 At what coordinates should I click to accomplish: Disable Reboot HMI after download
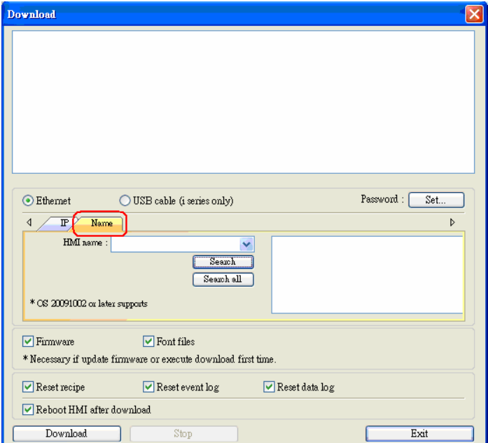tap(28, 409)
